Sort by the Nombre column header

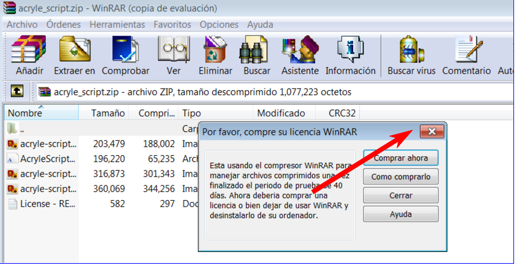pyautogui.click(x=42, y=113)
